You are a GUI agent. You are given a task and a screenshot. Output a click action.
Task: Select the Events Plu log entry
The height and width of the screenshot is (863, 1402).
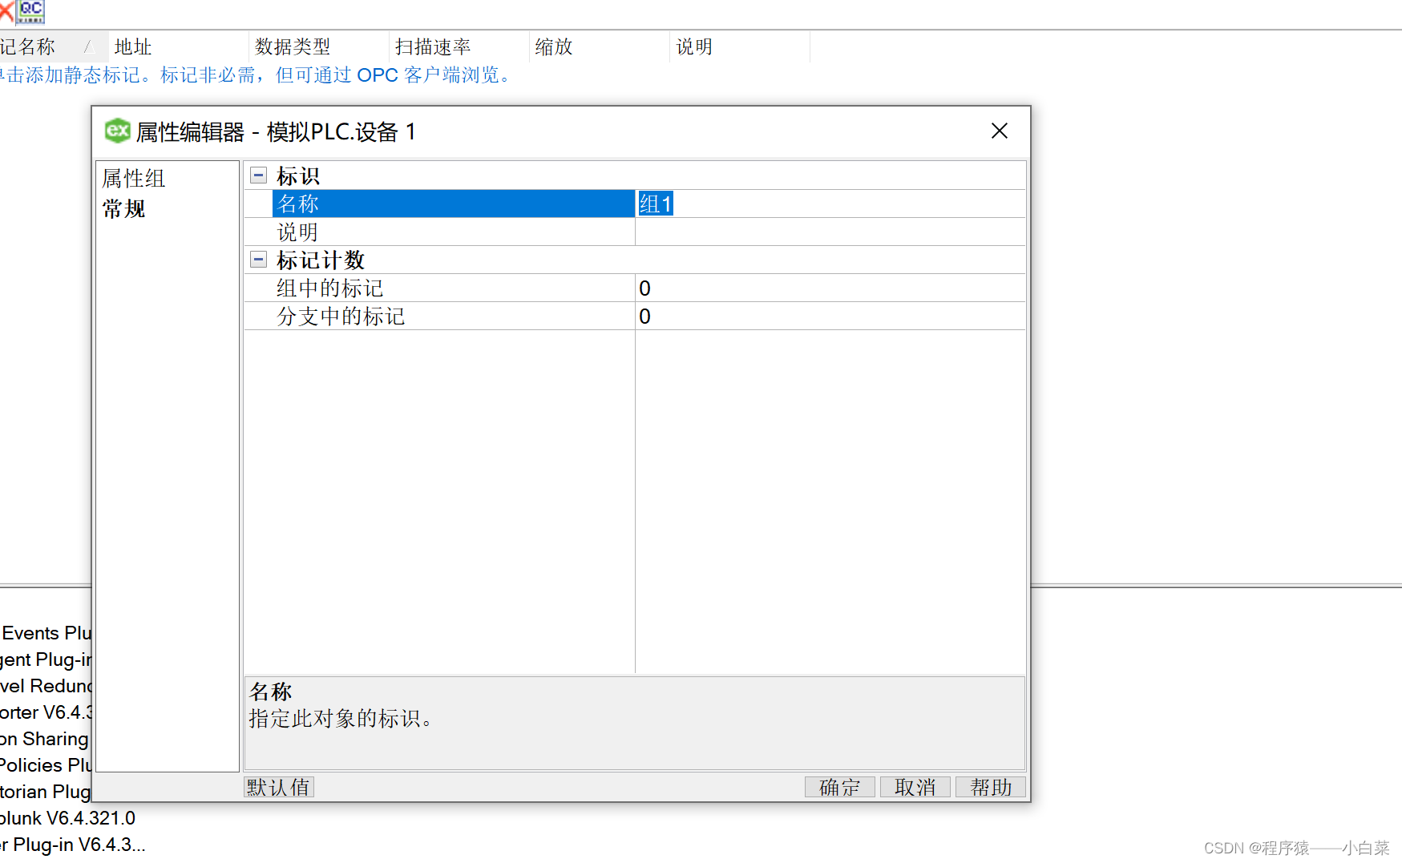[46, 633]
